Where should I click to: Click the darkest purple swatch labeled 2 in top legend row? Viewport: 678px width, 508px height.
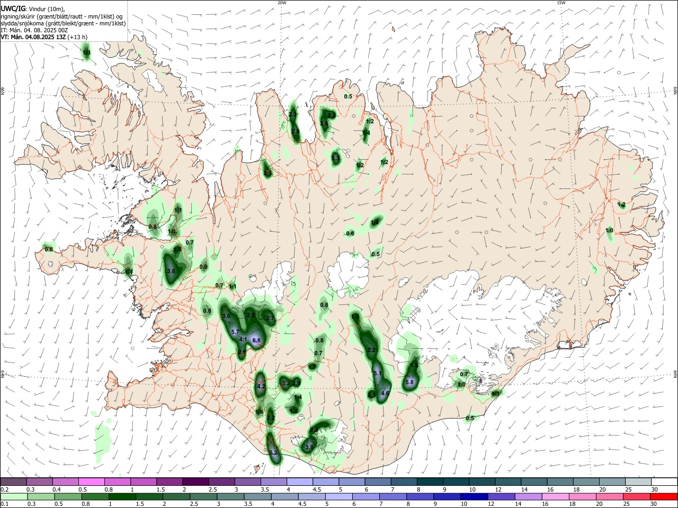(195, 482)
